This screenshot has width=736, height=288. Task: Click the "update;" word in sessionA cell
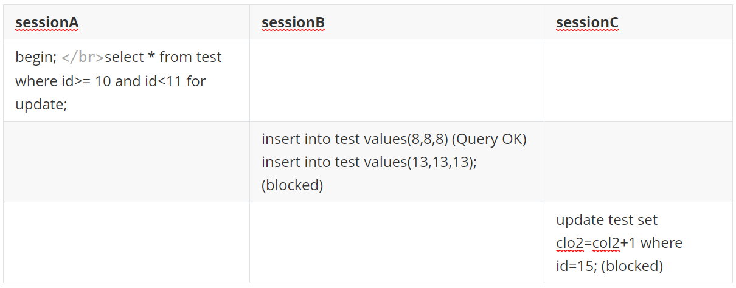click(x=41, y=104)
